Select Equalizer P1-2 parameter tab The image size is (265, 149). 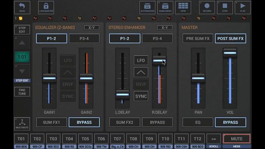[51, 38]
